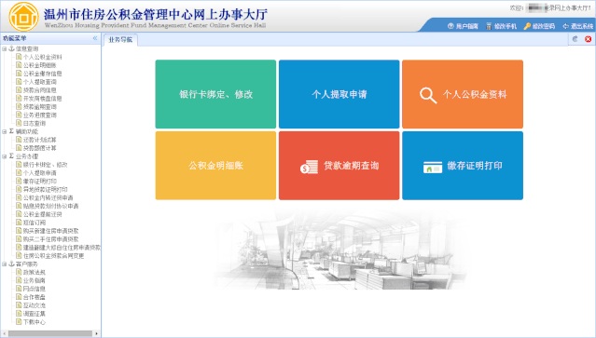Select 住房公积金贷款合同变更 in the tree
The image size is (596, 338).
click(x=53, y=256)
